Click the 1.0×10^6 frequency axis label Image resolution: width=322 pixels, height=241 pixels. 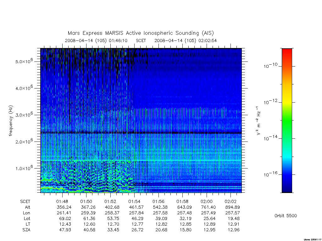[x=24, y=168]
